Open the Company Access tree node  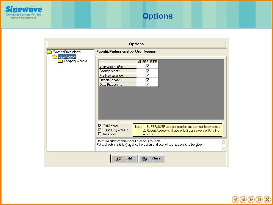[75, 61]
